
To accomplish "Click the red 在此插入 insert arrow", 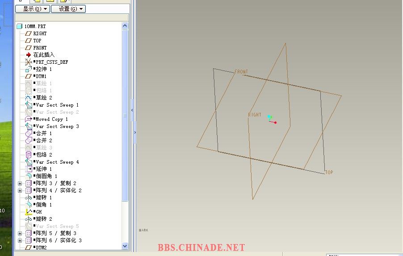I will pos(29,55).
